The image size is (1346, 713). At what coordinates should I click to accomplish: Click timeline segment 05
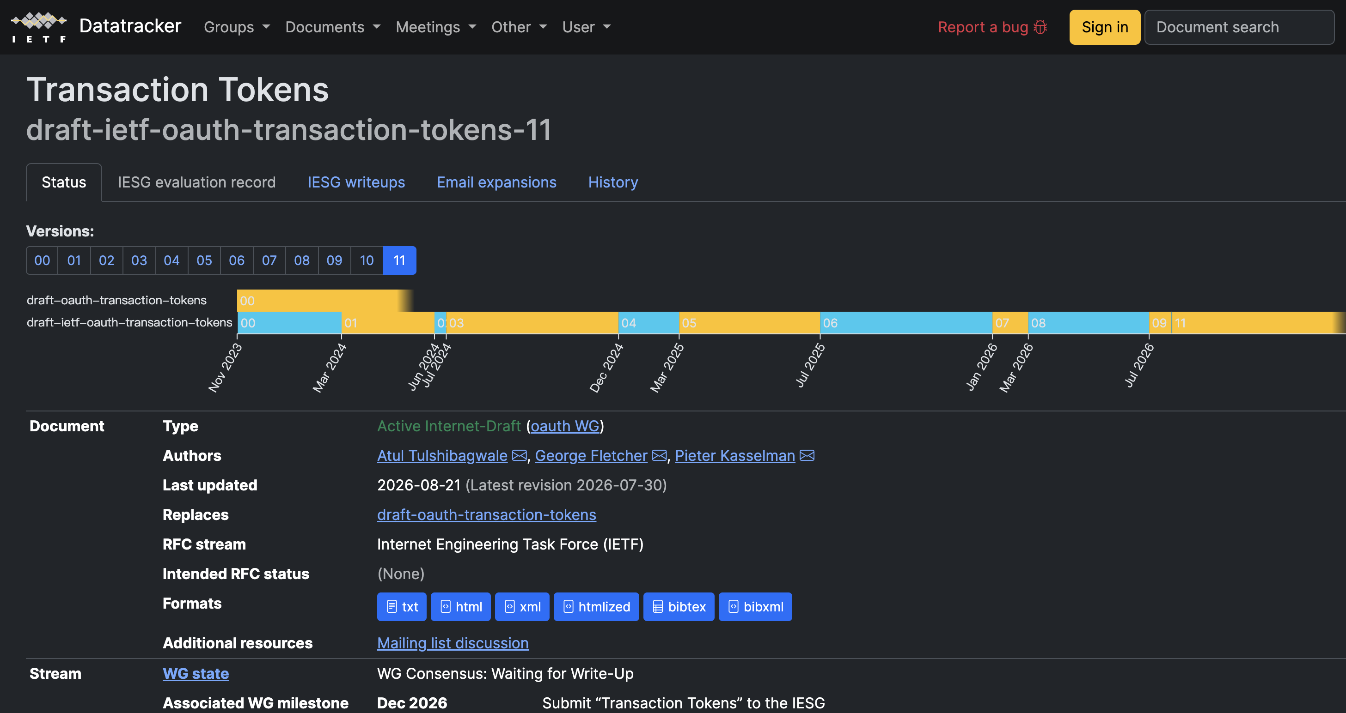click(749, 323)
